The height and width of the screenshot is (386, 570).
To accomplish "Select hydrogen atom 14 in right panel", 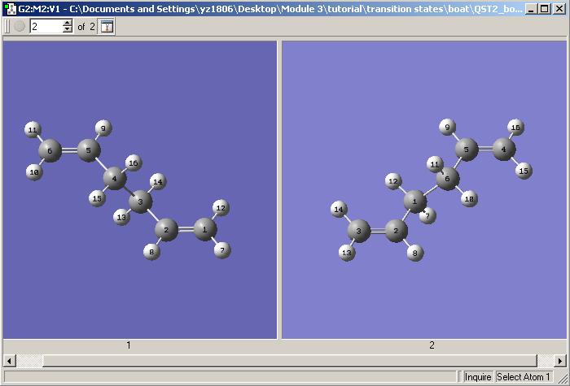I will click(339, 210).
